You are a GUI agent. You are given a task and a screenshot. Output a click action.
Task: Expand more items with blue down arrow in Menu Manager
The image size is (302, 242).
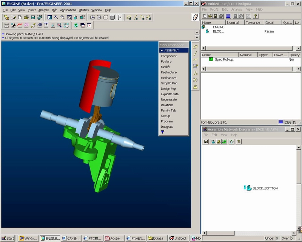tap(162, 132)
